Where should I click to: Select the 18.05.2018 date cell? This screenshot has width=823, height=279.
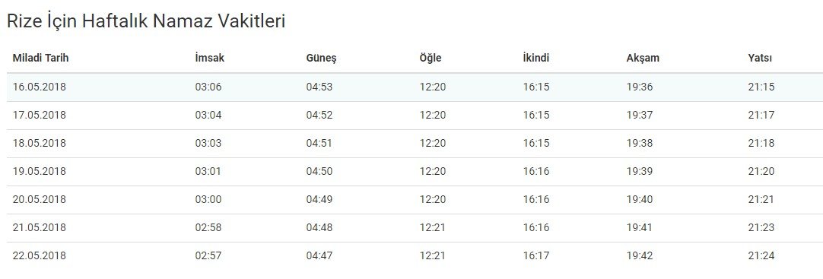click(40, 143)
